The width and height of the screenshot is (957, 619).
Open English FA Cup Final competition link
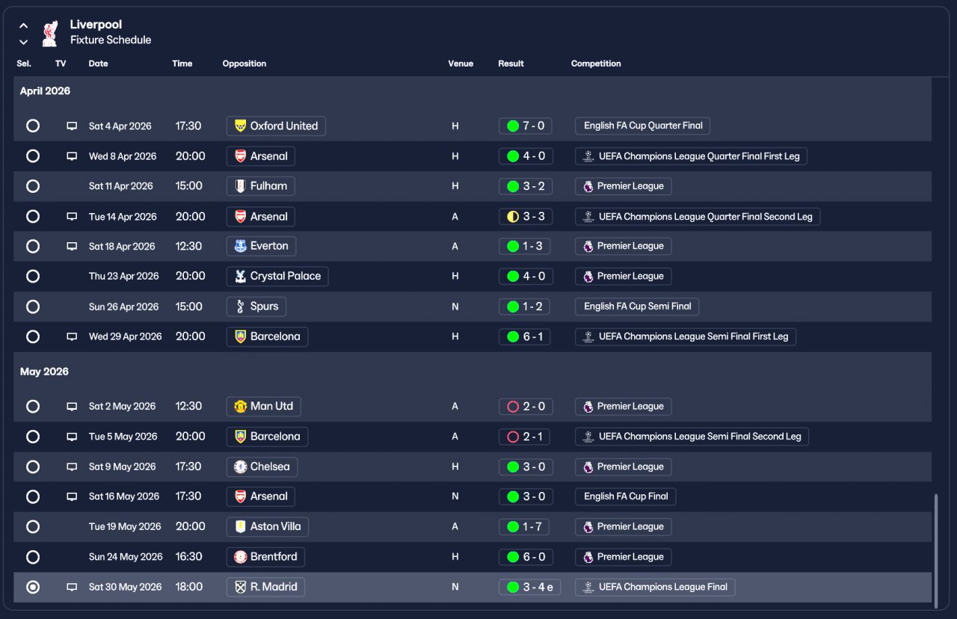point(626,496)
